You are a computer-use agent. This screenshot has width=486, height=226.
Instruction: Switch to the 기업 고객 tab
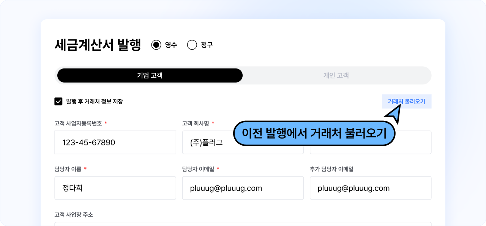point(150,75)
